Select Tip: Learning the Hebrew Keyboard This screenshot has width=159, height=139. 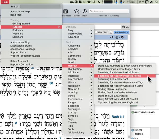click(x=125, y=102)
